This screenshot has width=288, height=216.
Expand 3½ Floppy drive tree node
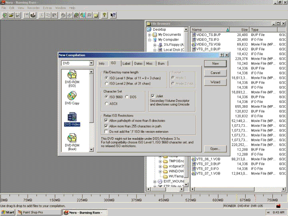[x=155, y=45]
